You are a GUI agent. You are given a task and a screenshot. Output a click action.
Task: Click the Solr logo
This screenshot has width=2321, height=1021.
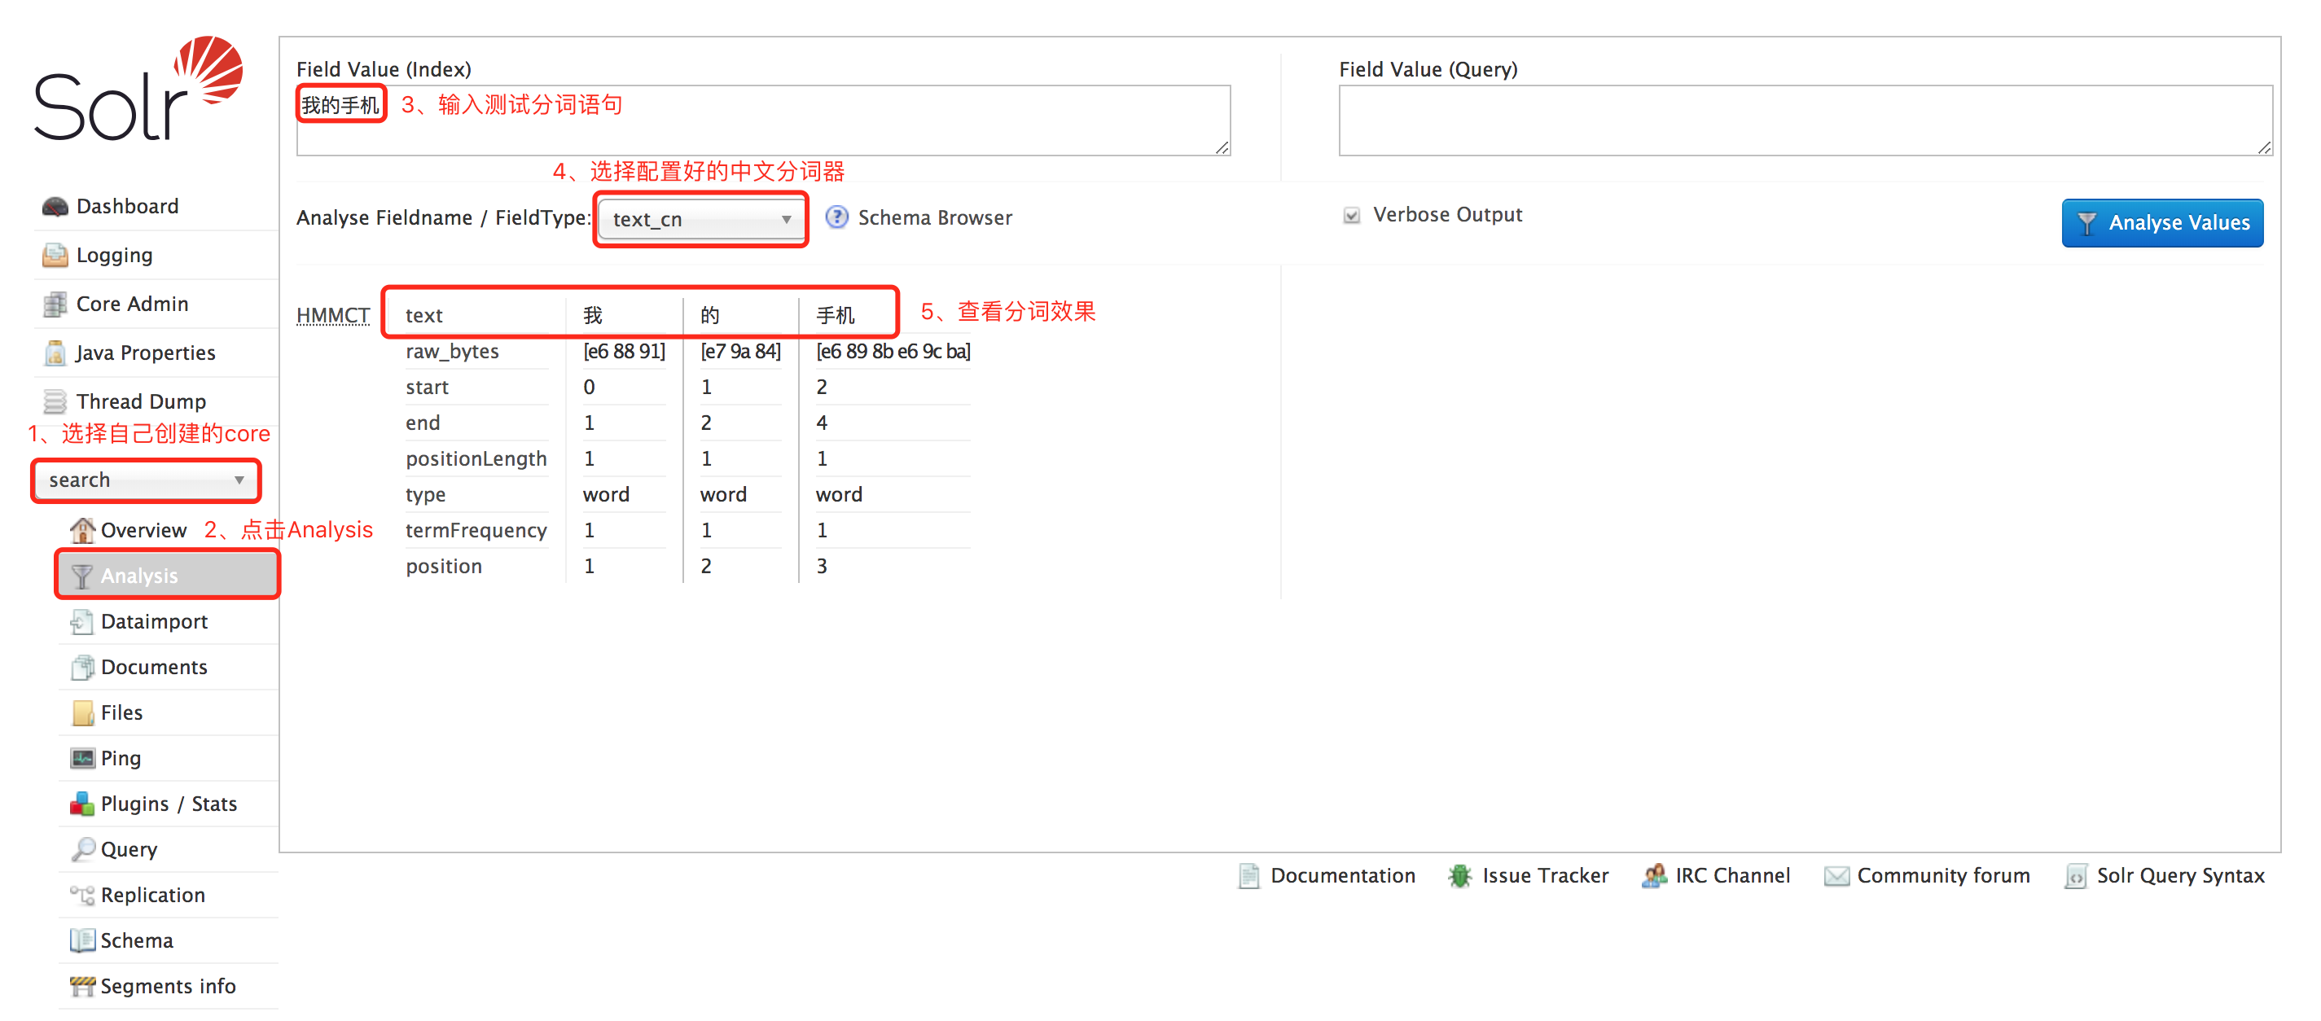138,88
